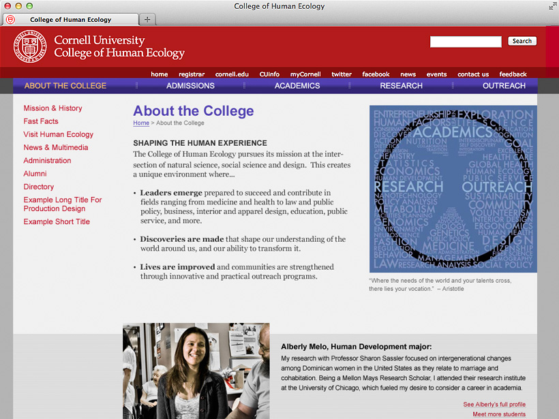Viewport: 559px width, 419px height.
Task: Click the contact us link
Action: (x=473, y=74)
